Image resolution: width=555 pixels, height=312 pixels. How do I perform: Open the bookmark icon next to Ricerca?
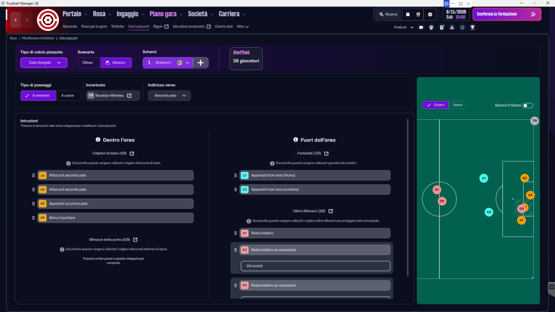pyautogui.click(x=408, y=15)
